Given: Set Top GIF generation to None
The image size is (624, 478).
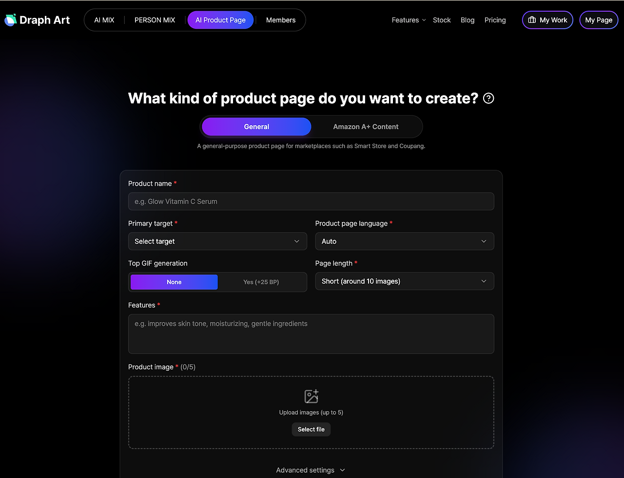Looking at the screenshot, I should click(x=174, y=282).
